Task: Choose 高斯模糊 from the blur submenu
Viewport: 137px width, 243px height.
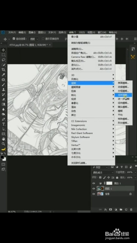Action: pyautogui.click(x=123, y=95)
